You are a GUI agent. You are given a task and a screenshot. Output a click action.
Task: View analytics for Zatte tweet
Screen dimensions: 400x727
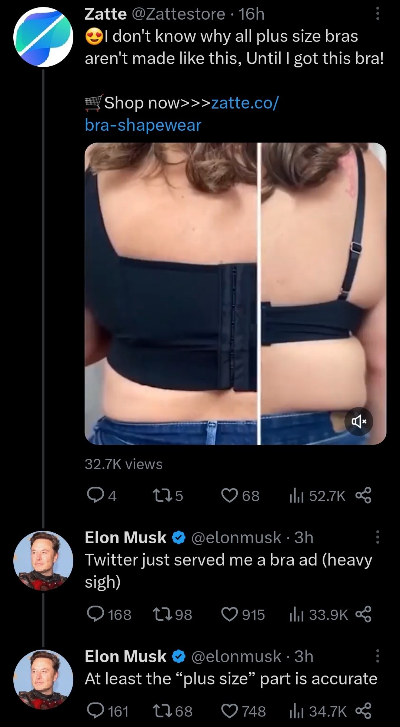pyautogui.click(x=297, y=496)
